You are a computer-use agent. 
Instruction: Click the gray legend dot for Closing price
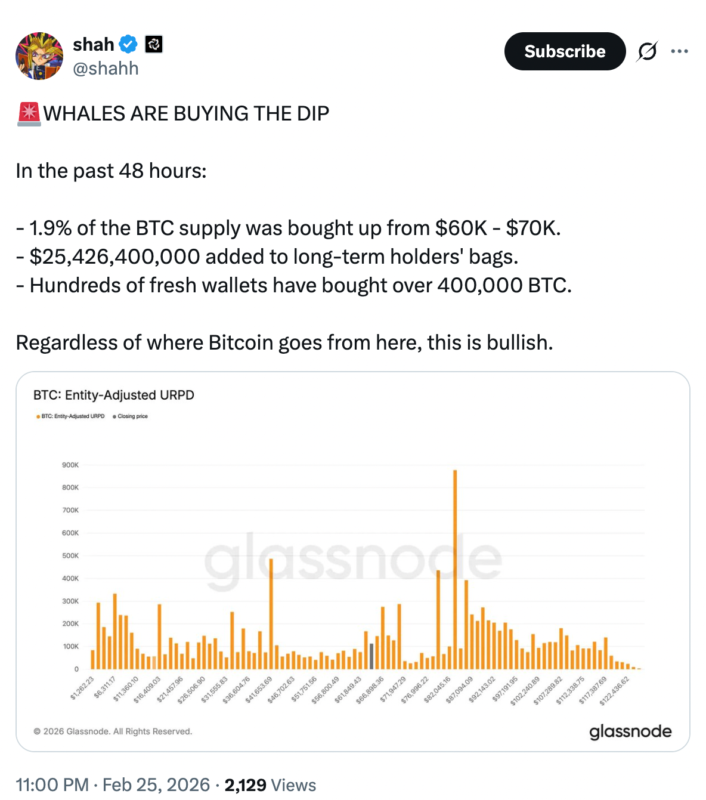point(114,416)
